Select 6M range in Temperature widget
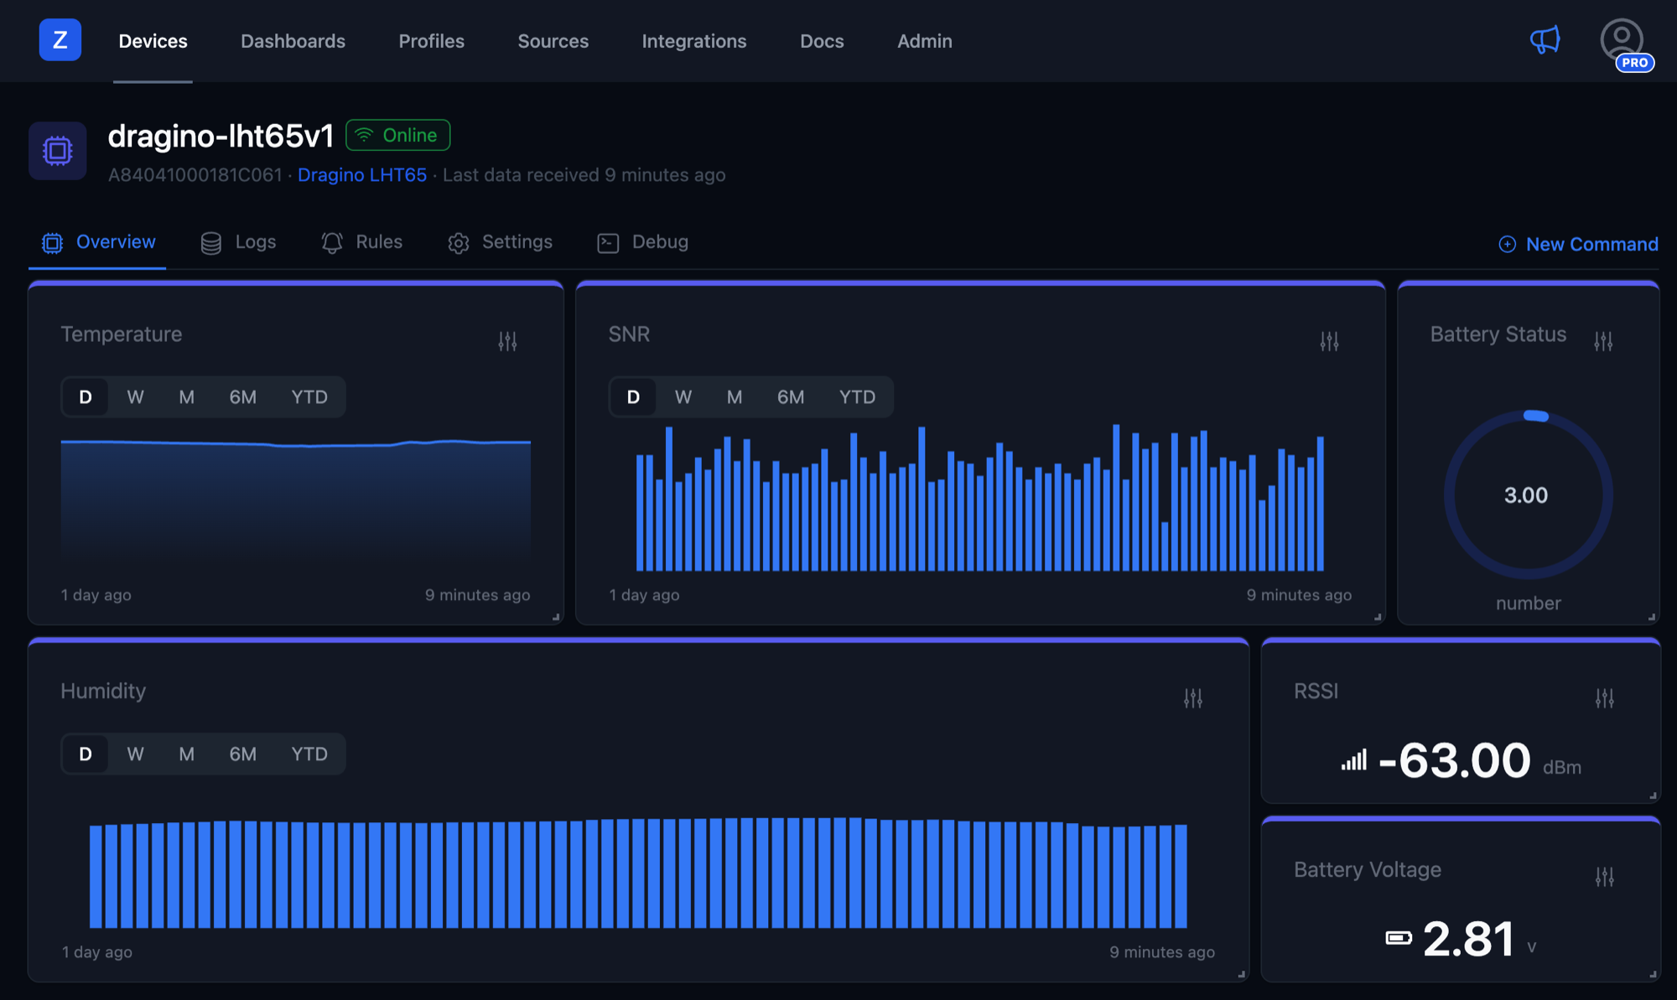This screenshot has width=1677, height=1000. pyautogui.click(x=243, y=397)
